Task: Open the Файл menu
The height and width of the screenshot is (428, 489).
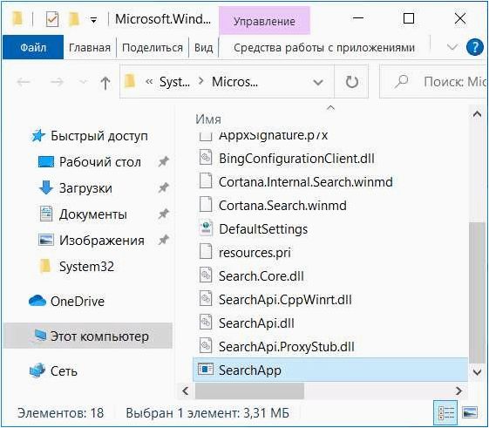Action: pyautogui.click(x=33, y=47)
